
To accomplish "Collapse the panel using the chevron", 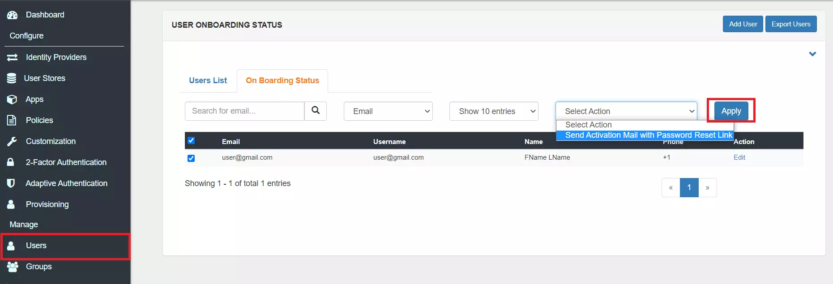I will click(x=812, y=54).
